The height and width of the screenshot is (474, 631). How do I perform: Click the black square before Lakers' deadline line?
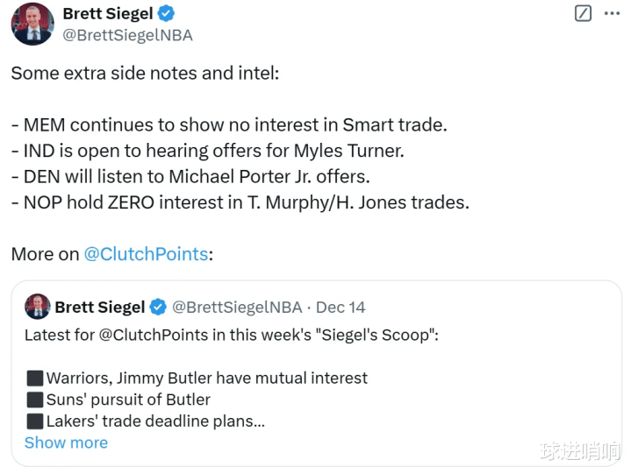[35, 421]
